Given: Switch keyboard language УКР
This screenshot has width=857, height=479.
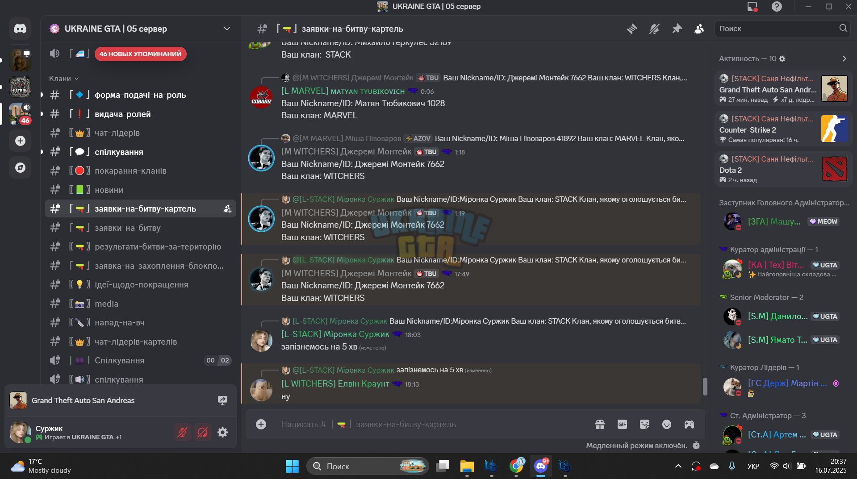Looking at the screenshot, I should point(753,466).
